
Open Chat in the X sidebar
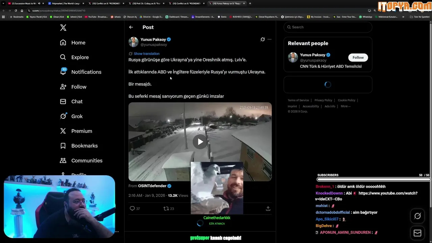[71, 102]
